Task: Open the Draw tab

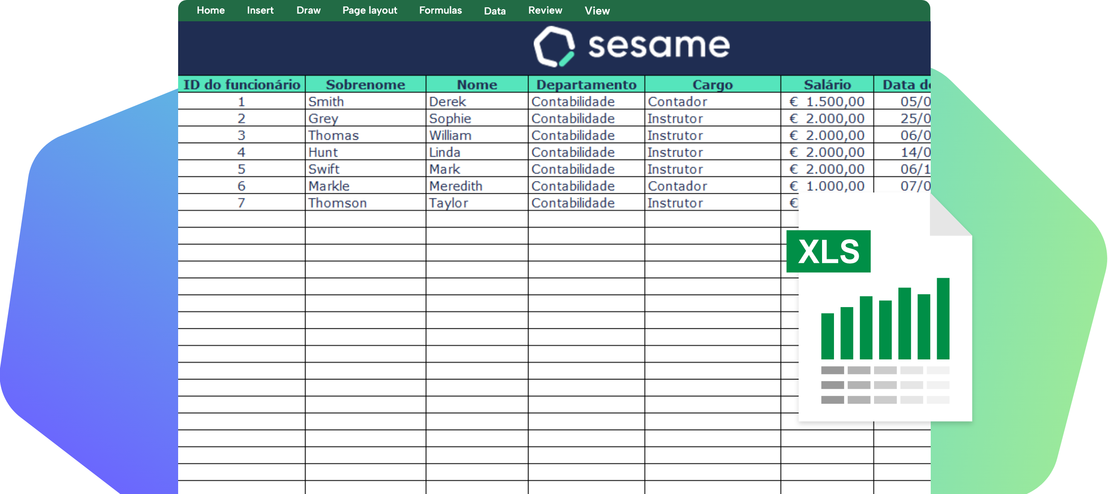Action: click(x=309, y=10)
